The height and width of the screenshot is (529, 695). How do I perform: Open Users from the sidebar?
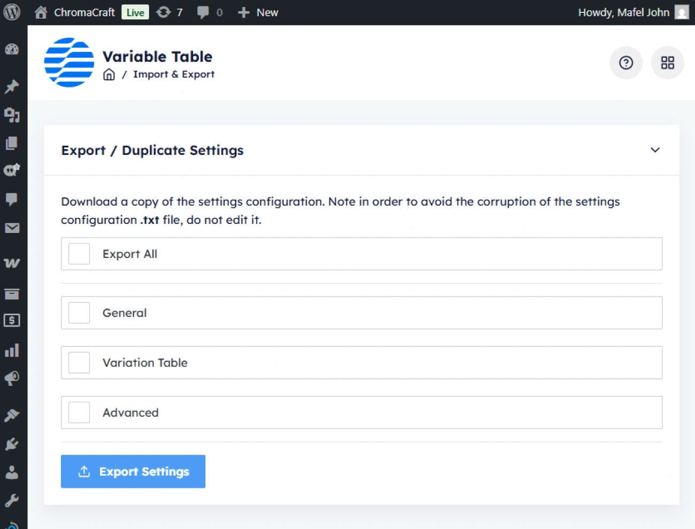coord(12,472)
